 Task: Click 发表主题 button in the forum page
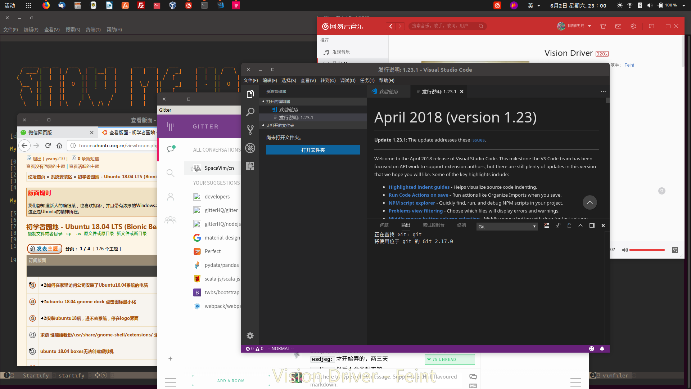click(45, 249)
